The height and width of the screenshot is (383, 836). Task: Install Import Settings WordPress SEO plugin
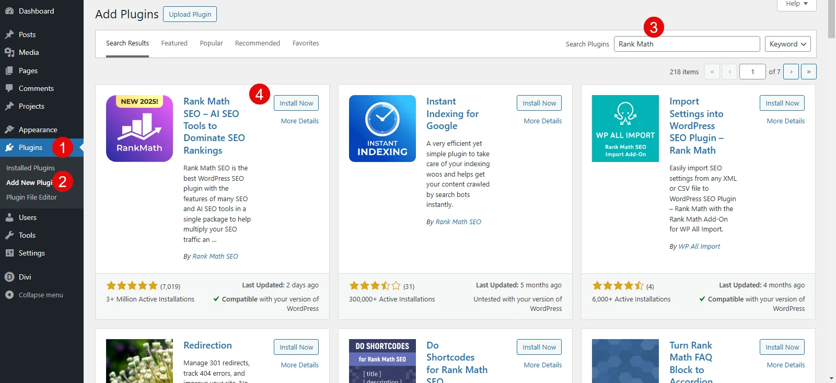(x=782, y=103)
